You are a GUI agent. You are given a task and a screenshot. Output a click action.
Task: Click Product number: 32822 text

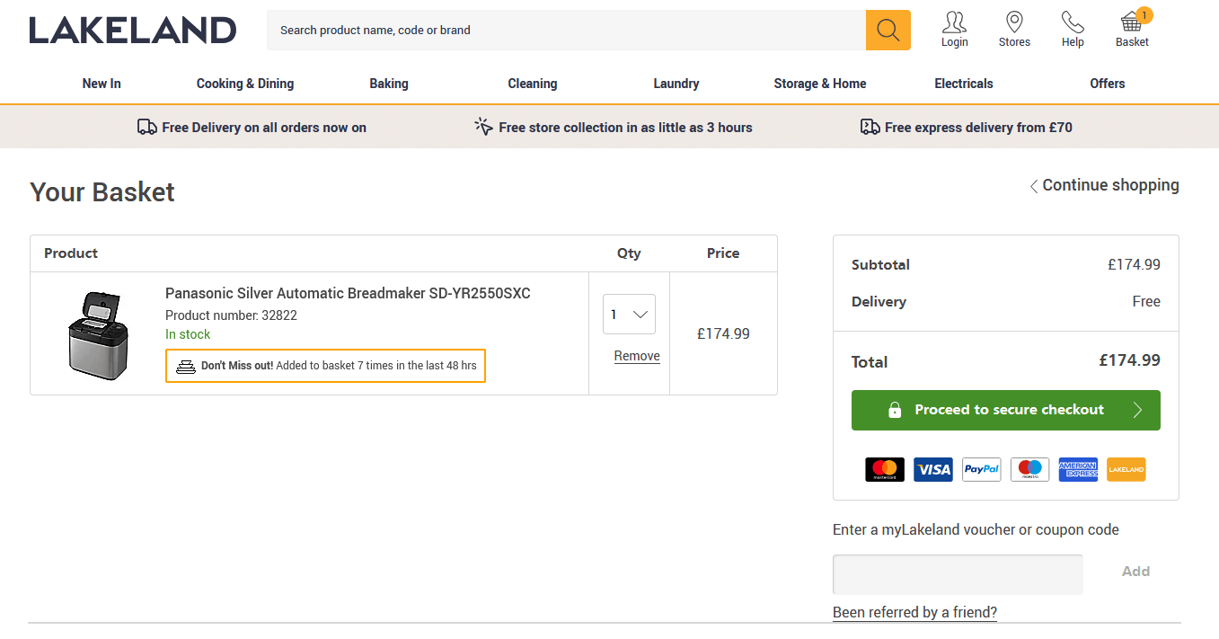[231, 315]
